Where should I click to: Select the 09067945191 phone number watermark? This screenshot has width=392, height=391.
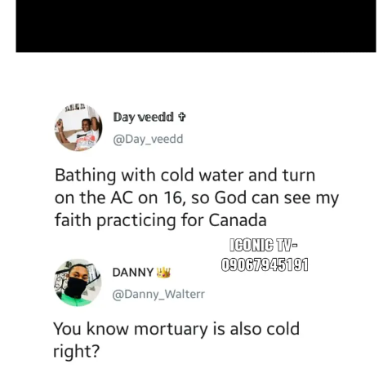coord(265,264)
